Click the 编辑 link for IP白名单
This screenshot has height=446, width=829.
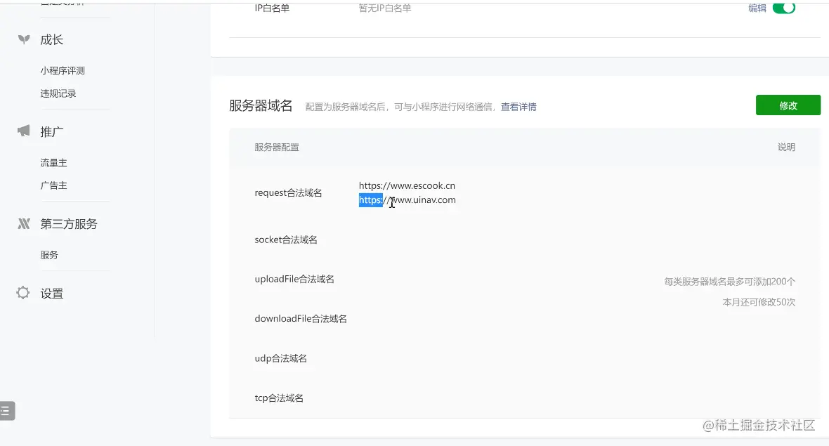[757, 8]
